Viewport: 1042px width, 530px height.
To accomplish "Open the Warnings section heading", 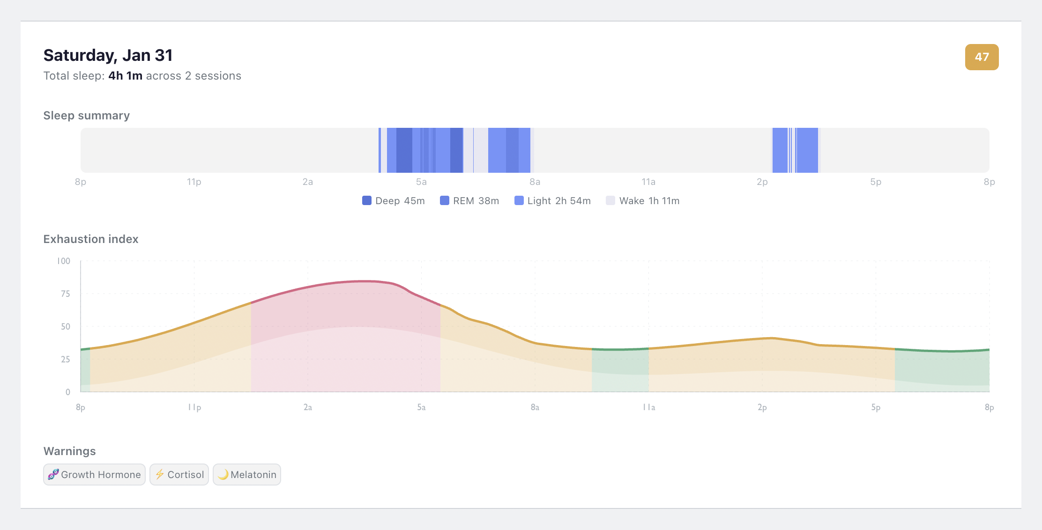I will click(x=69, y=451).
